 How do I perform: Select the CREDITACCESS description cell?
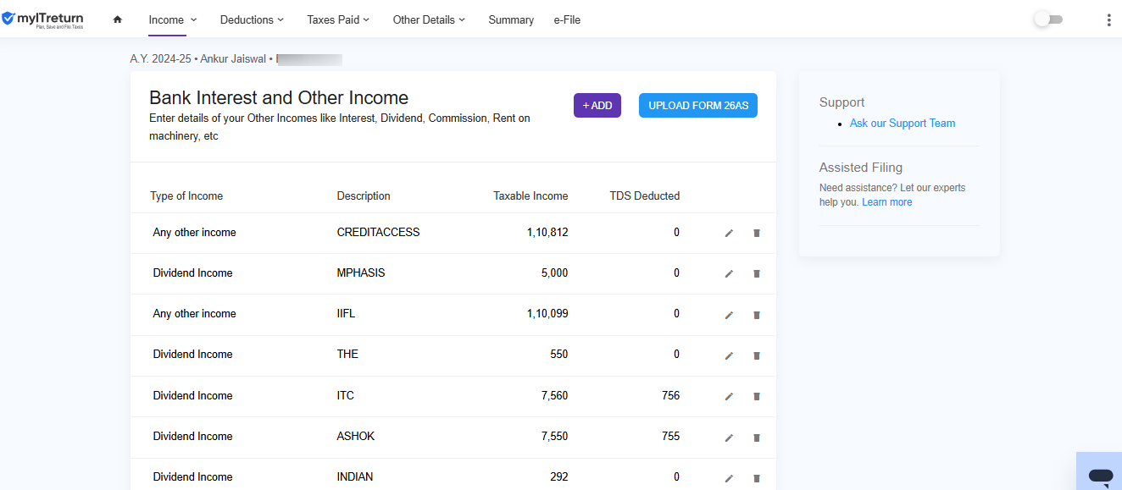click(x=379, y=232)
